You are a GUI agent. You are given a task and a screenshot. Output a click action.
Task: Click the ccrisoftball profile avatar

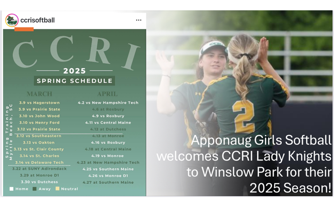point(12,20)
